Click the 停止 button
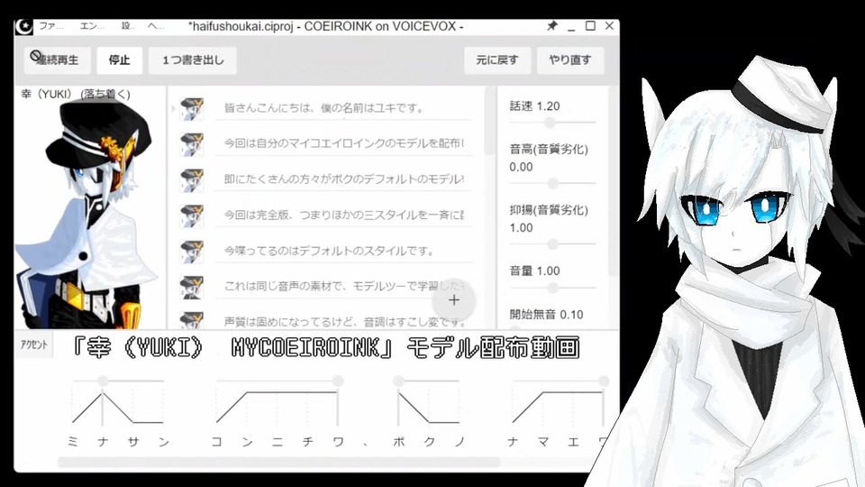 (119, 60)
